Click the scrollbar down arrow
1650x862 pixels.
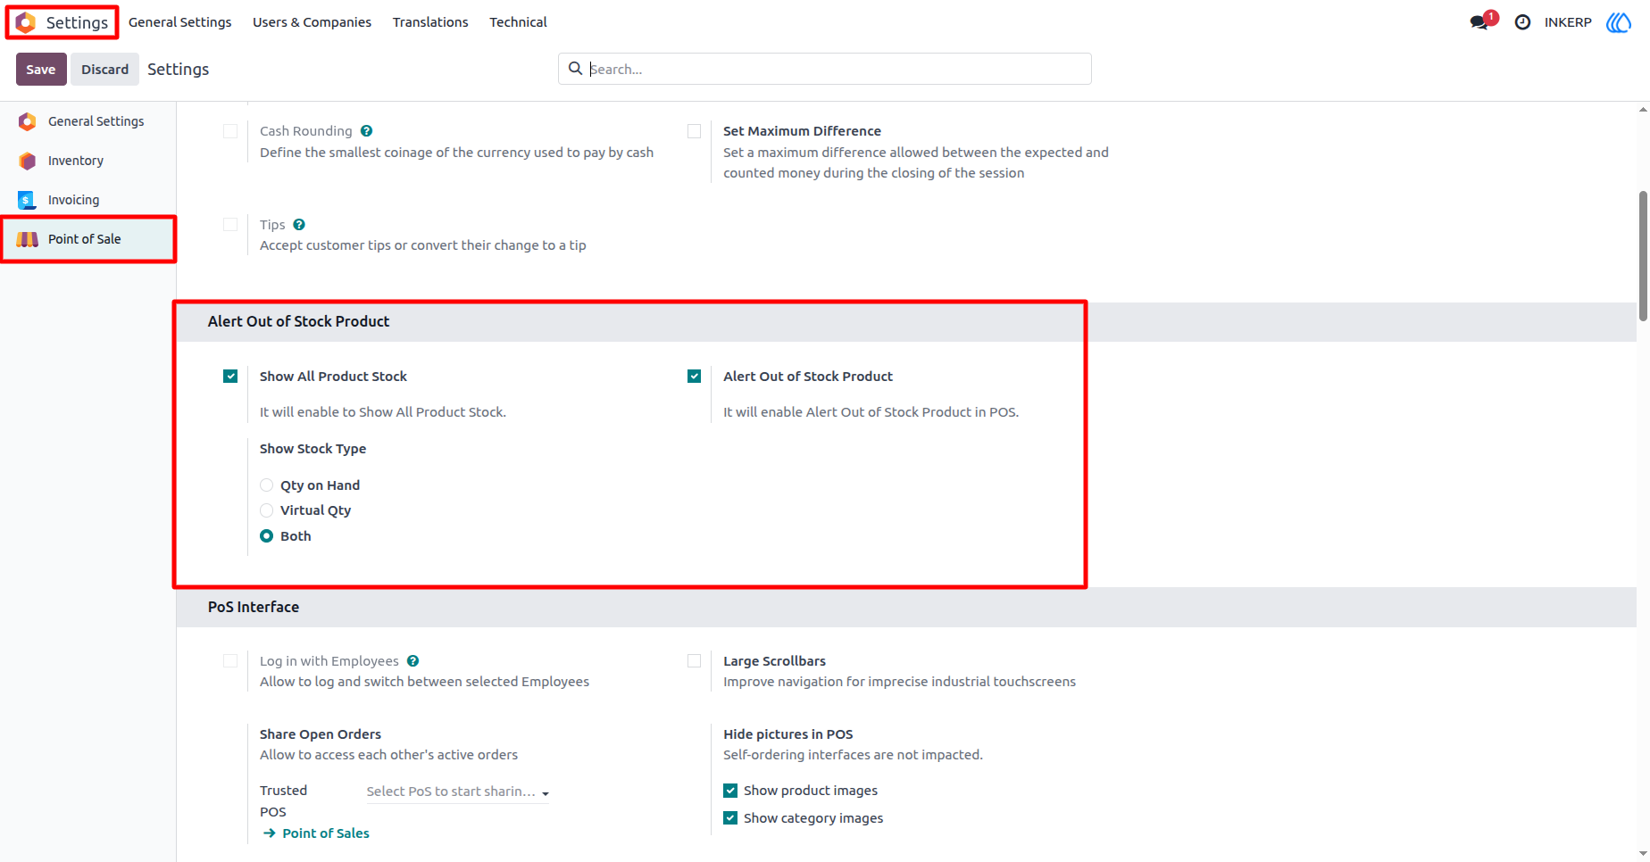coord(1643,854)
